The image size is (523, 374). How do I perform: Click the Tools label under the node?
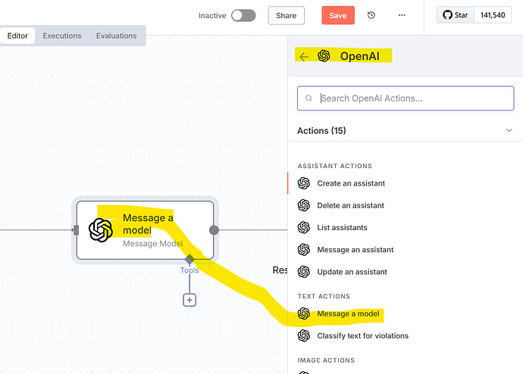(x=189, y=270)
